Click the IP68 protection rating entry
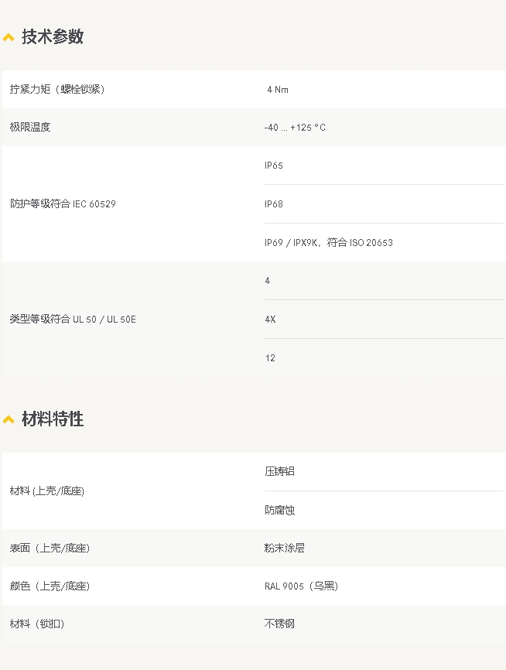The width and height of the screenshot is (506, 670). point(274,203)
